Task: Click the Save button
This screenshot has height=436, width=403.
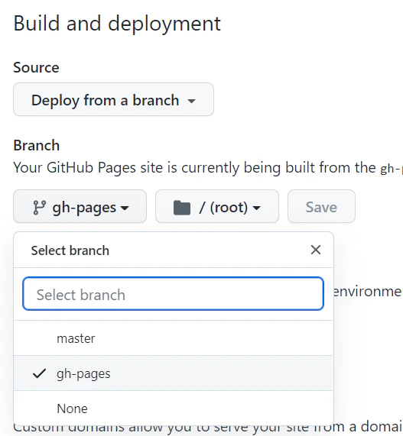Action: [x=321, y=206]
